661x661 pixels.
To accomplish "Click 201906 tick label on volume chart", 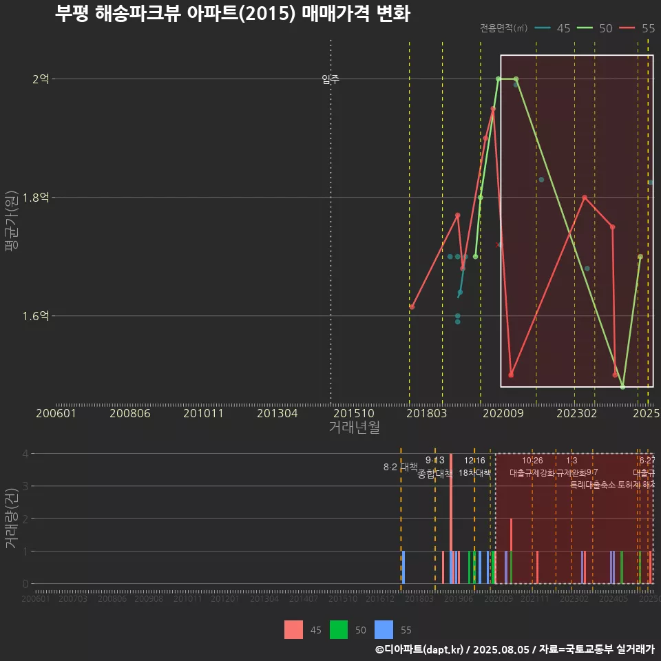I will coord(459,598).
